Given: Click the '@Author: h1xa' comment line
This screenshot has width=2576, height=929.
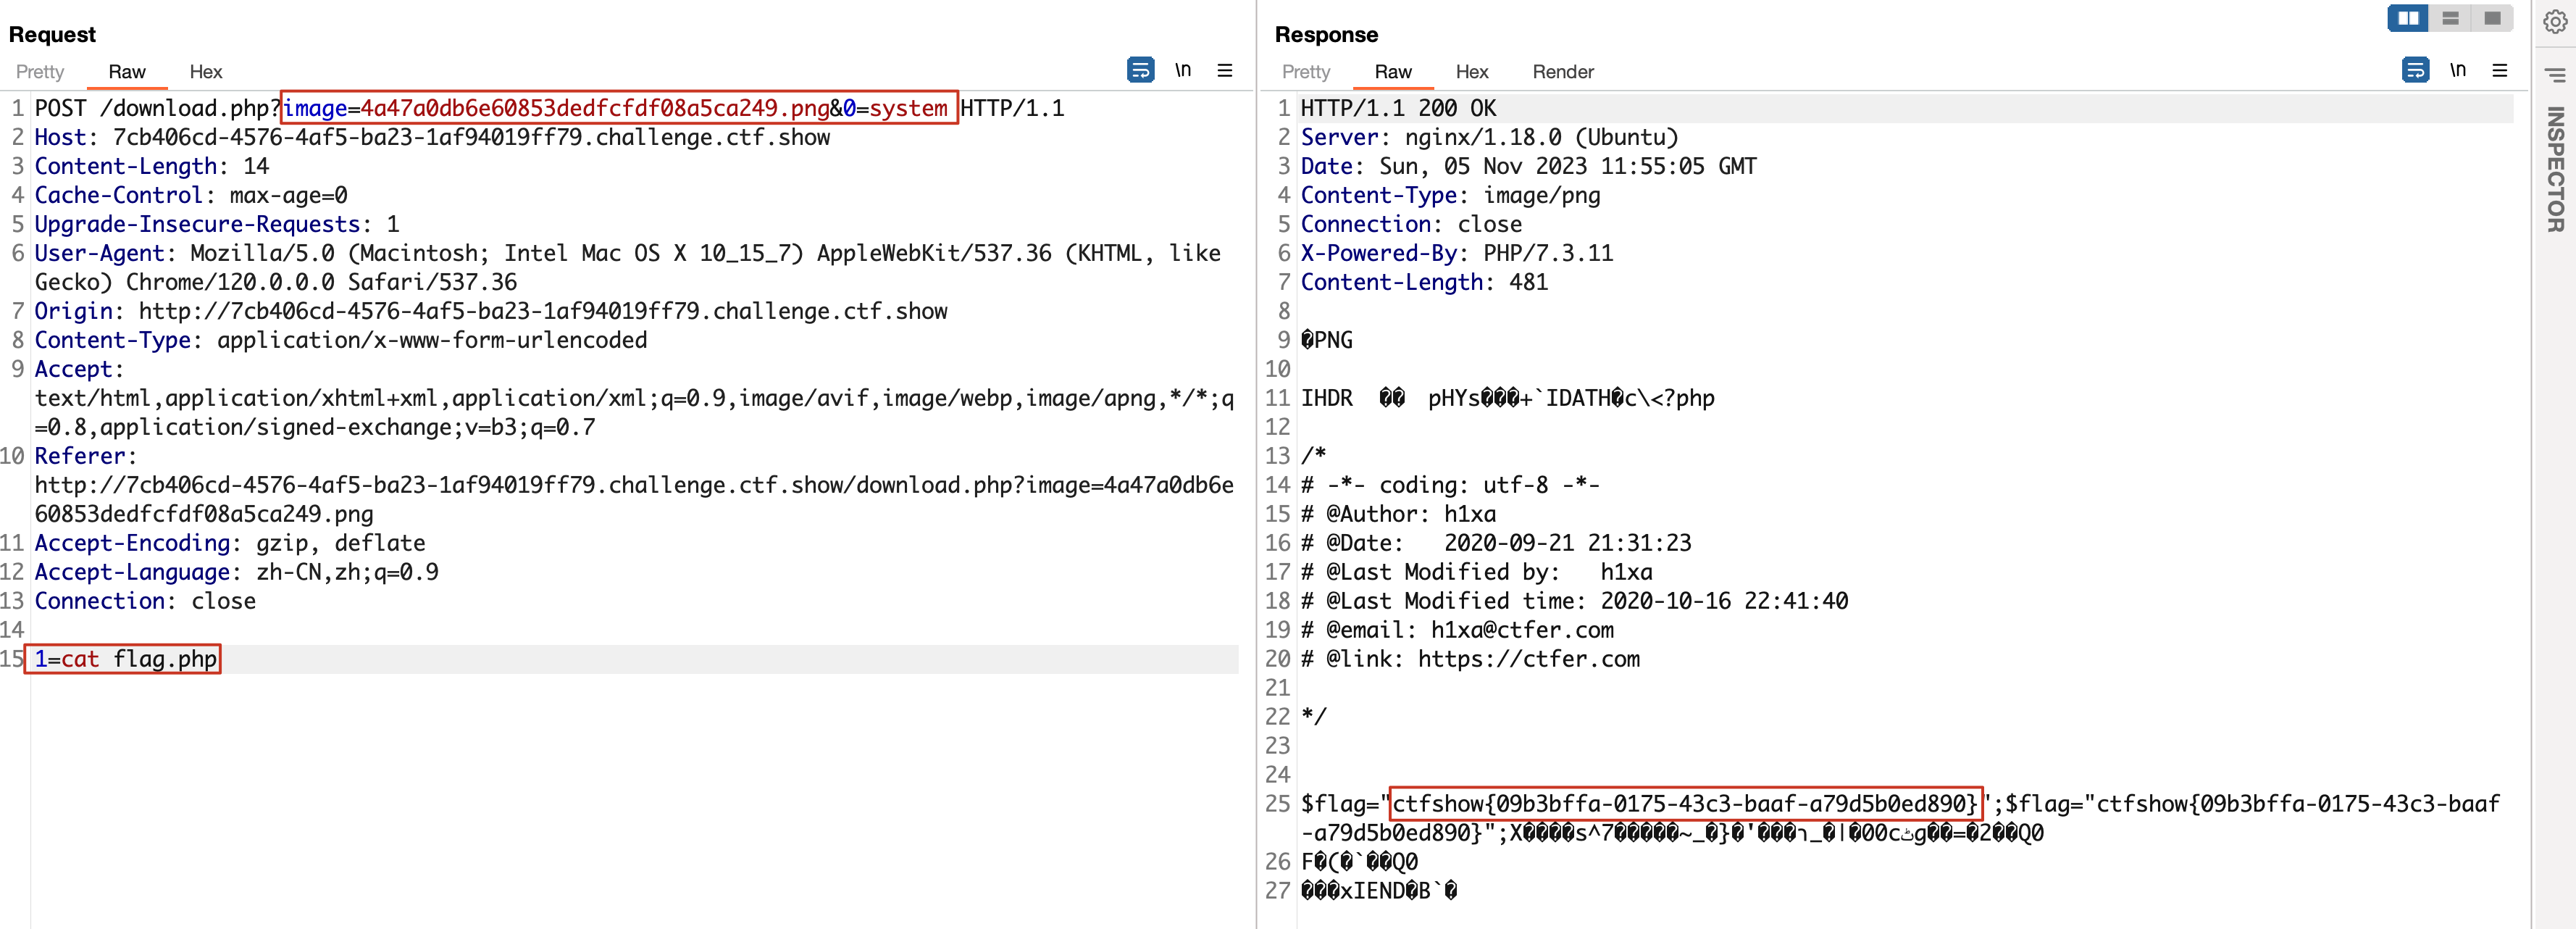Looking at the screenshot, I should (x=1398, y=514).
